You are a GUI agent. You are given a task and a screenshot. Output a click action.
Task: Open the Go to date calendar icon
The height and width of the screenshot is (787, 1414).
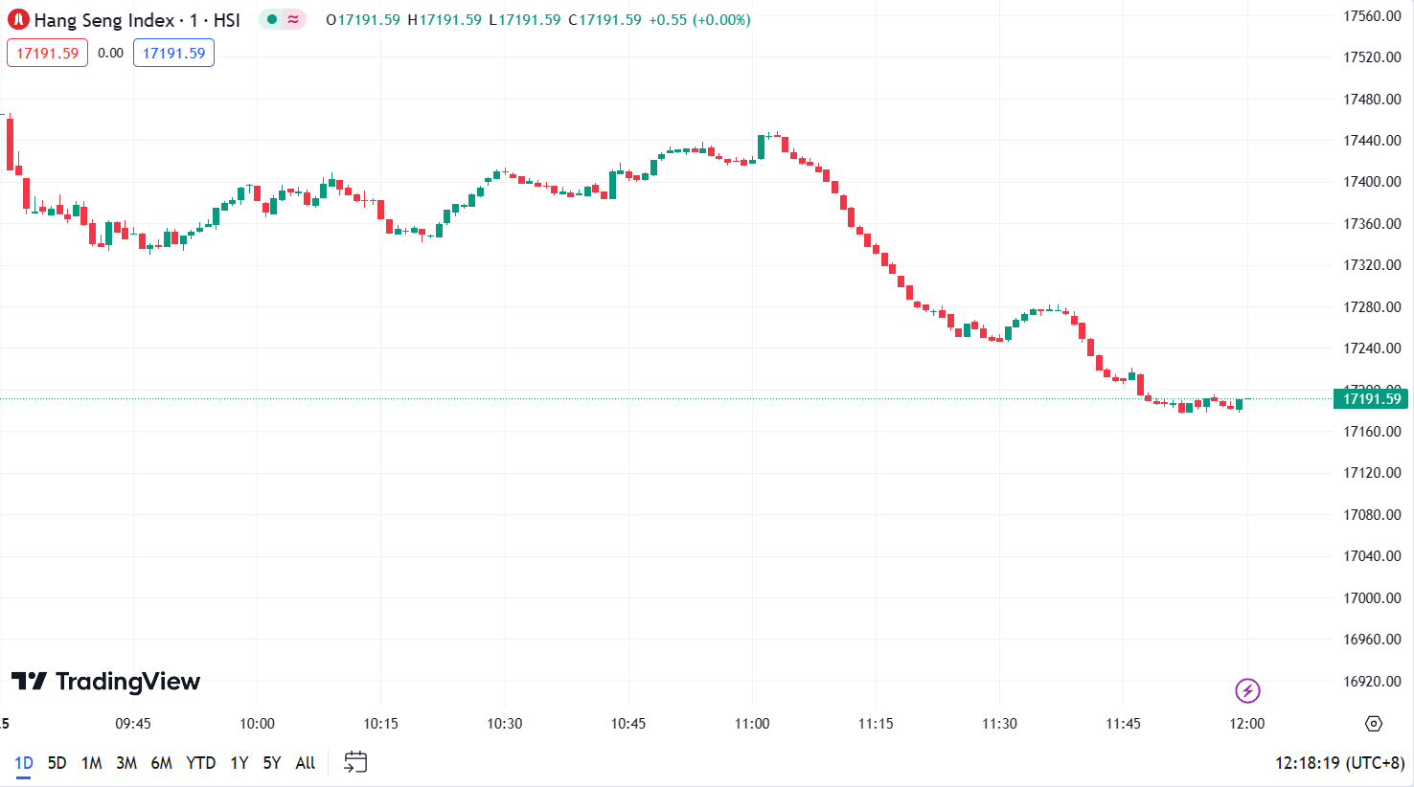point(355,763)
